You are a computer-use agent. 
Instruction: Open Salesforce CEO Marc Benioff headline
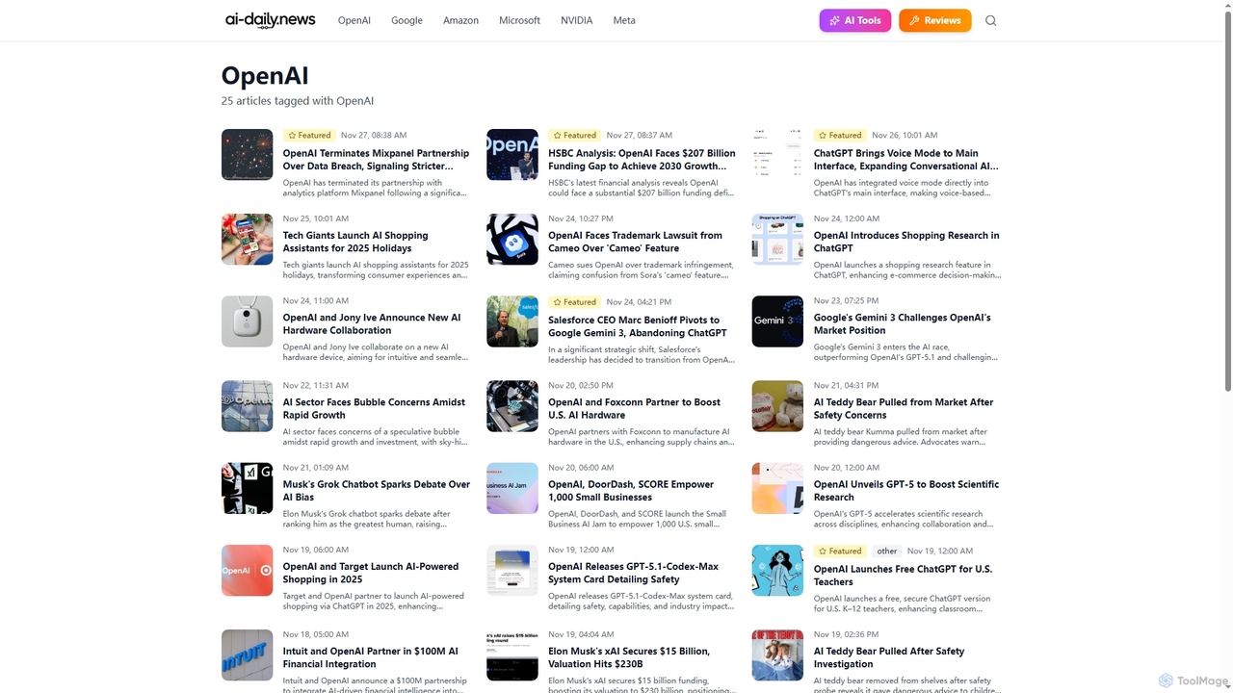click(x=638, y=326)
